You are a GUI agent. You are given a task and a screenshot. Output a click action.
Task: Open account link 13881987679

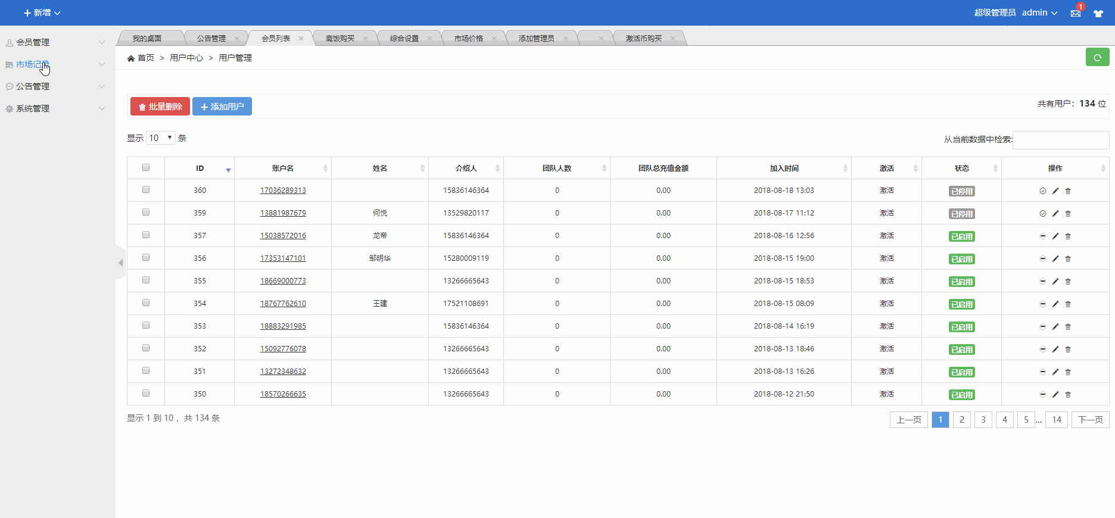click(283, 213)
